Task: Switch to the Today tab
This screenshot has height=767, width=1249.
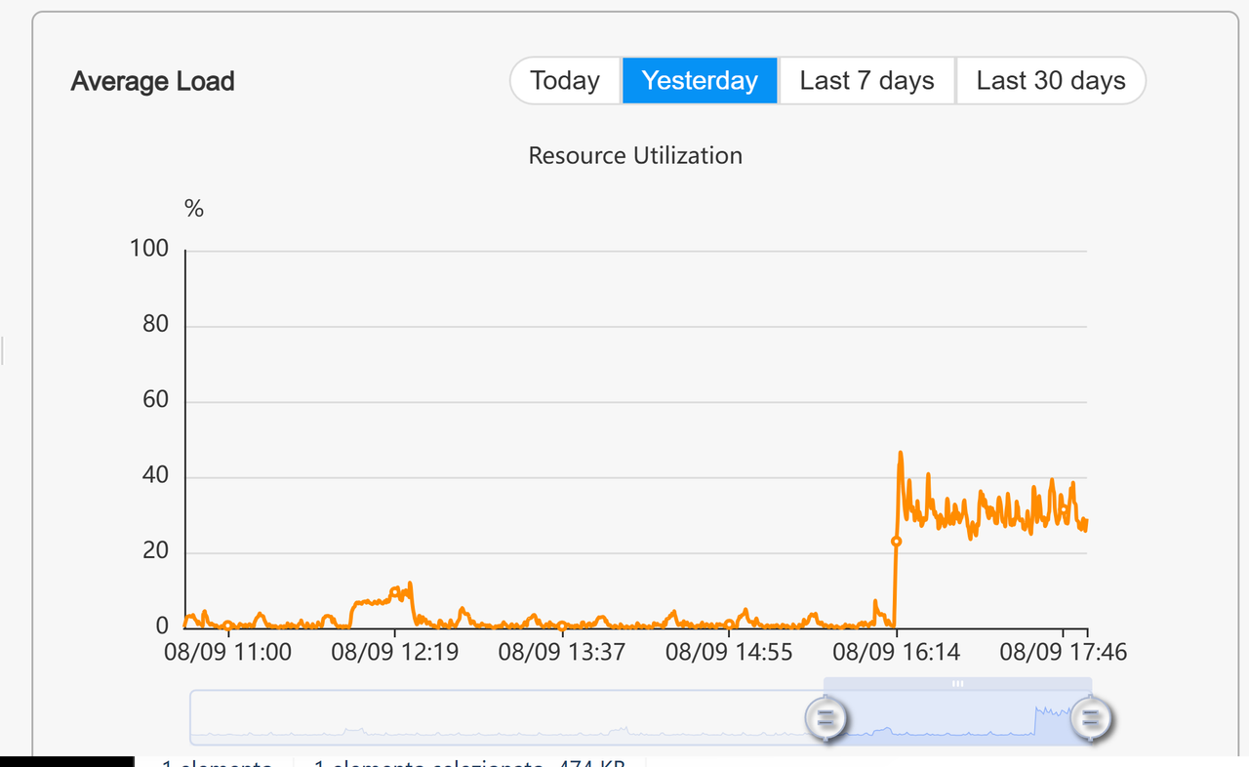Action: [566, 80]
